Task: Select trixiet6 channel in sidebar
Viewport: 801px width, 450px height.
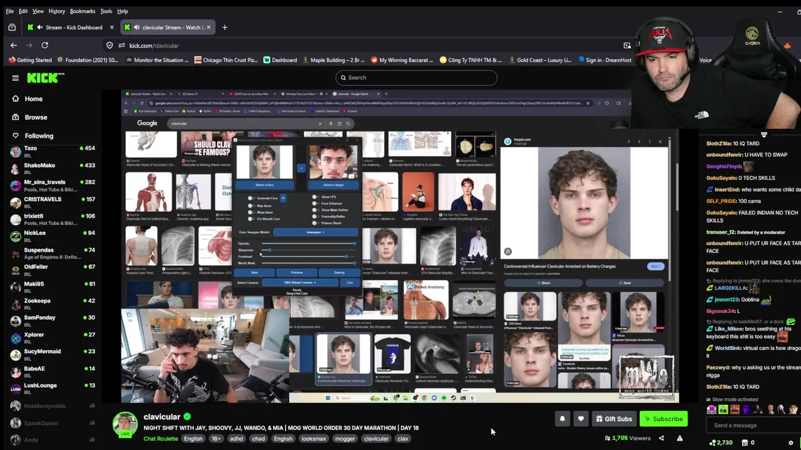Action: pyautogui.click(x=53, y=219)
